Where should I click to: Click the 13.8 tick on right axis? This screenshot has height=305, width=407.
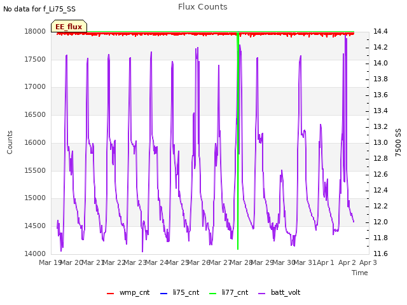(x=380, y=79)
